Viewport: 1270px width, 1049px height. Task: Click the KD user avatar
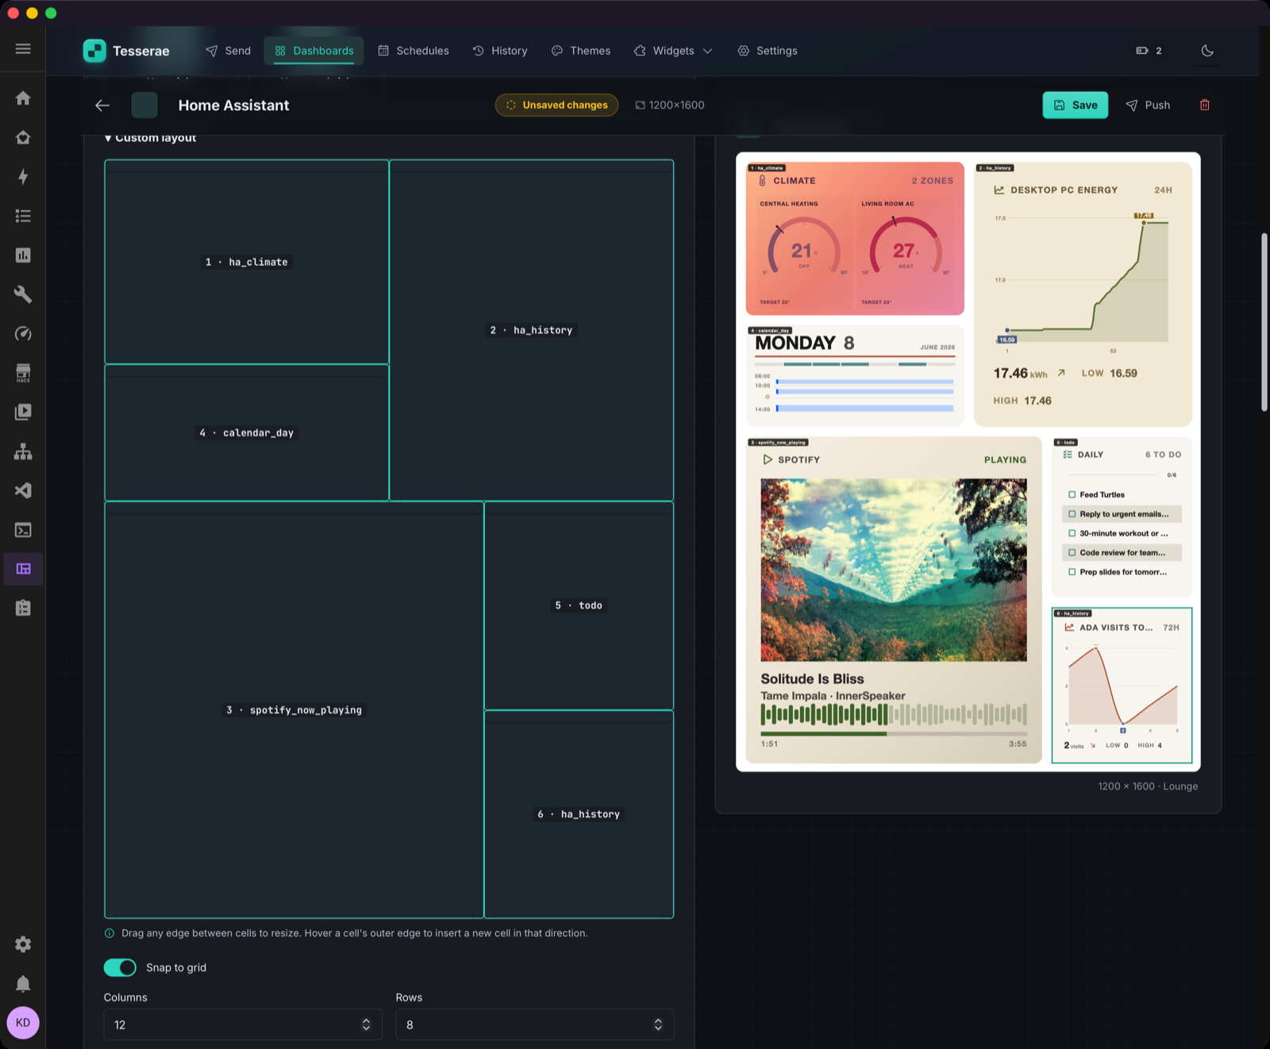click(23, 1023)
